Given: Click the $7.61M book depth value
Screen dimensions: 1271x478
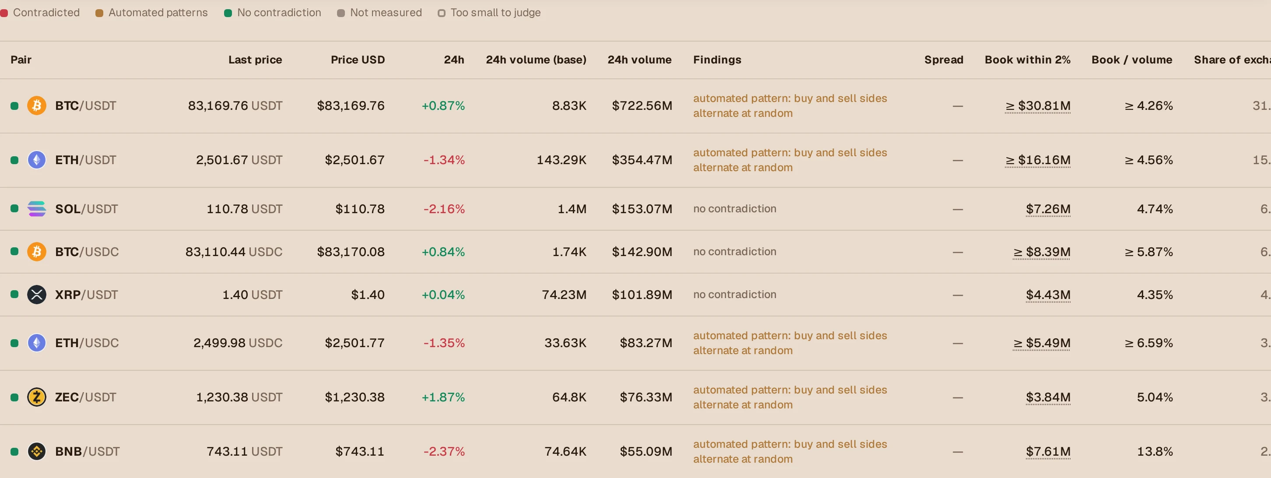Looking at the screenshot, I should (1048, 451).
